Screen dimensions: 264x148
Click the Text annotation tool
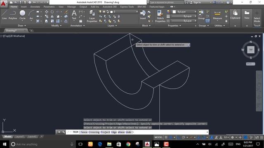pos(74,15)
